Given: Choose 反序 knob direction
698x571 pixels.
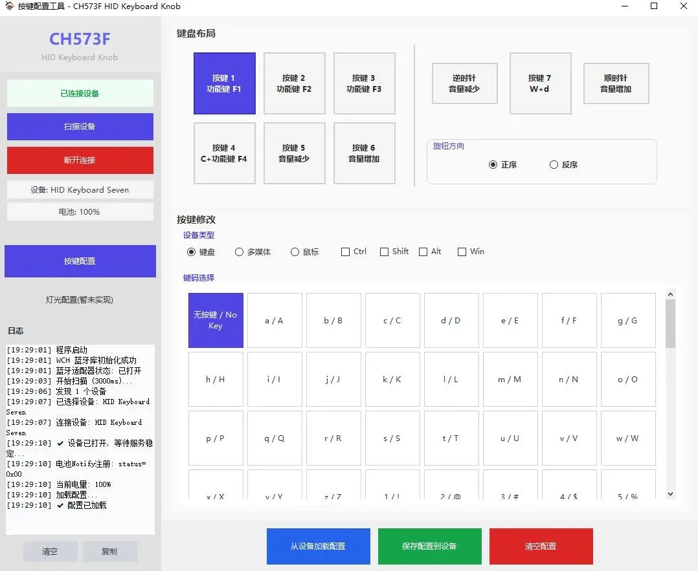Looking at the screenshot, I should [x=563, y=165].
